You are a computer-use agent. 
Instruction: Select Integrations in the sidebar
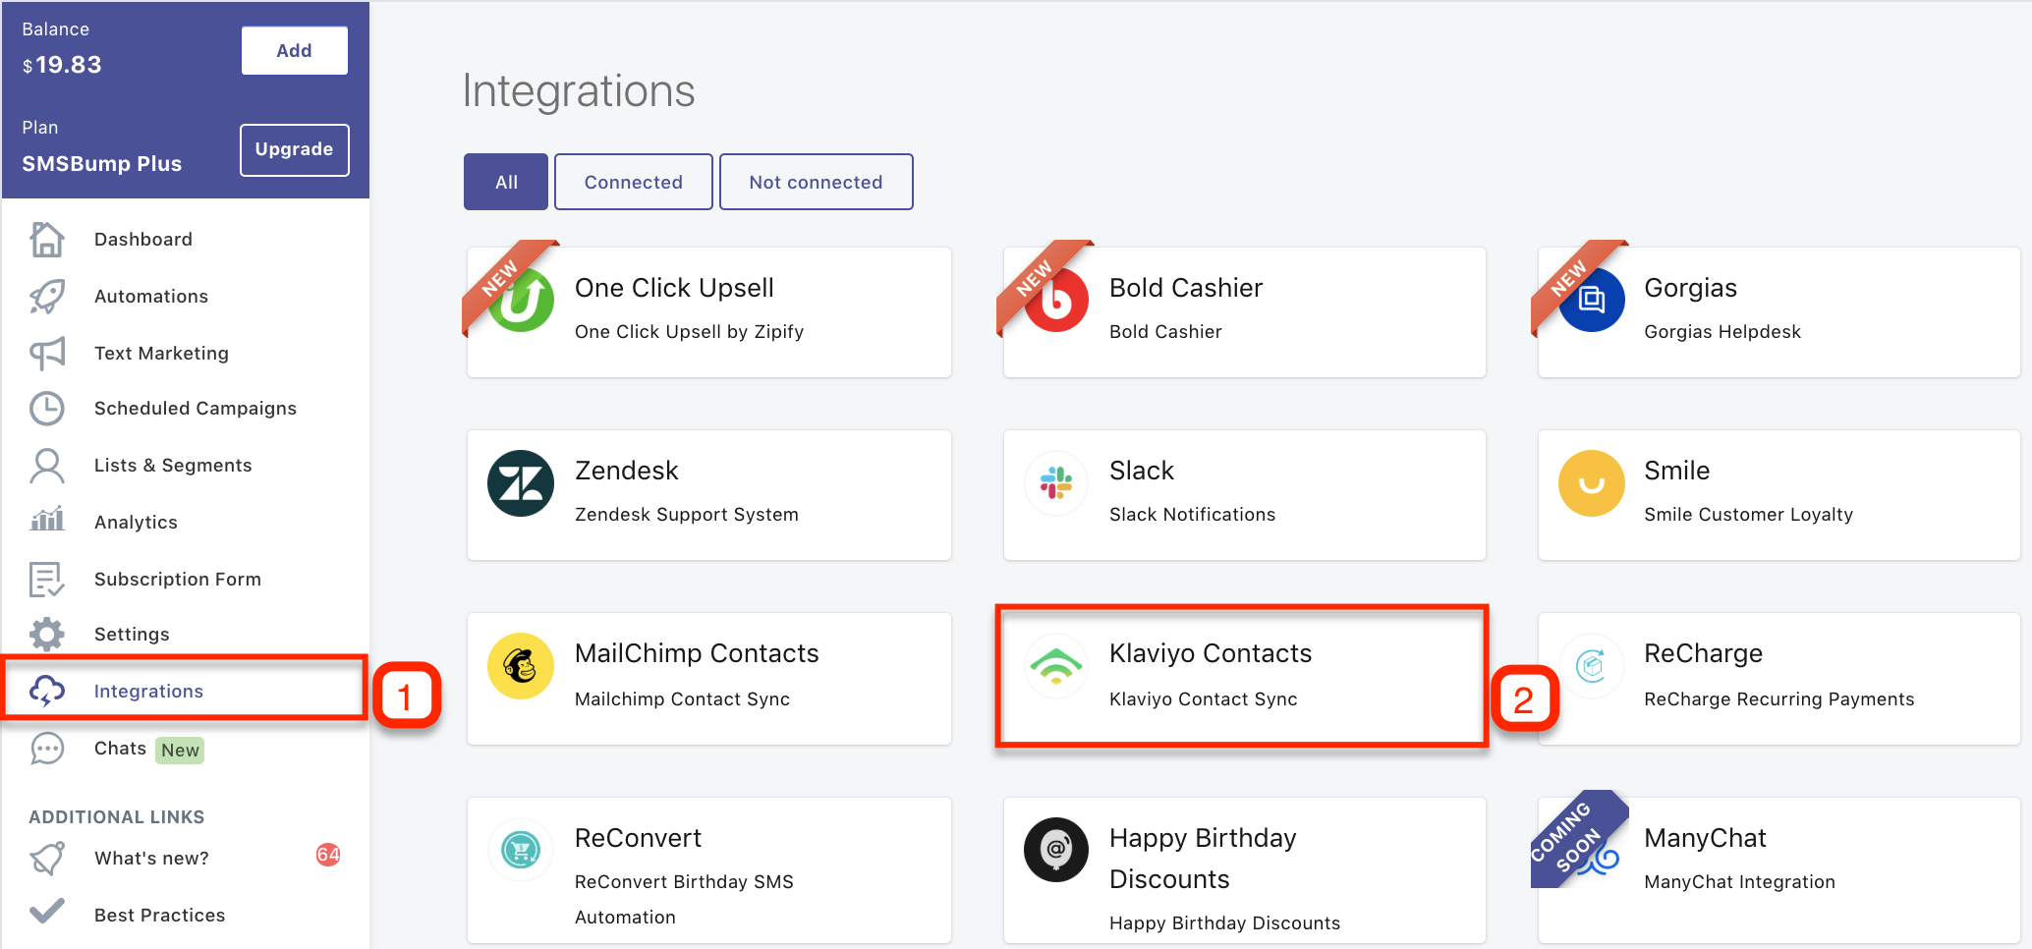point(148,692)
